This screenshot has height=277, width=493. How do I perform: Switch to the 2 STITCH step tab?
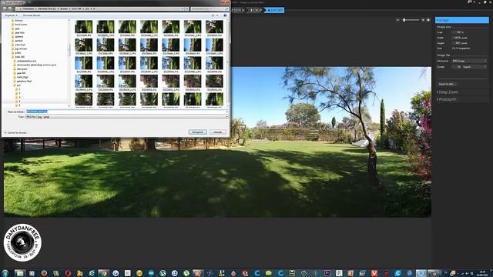coord(239,10)
